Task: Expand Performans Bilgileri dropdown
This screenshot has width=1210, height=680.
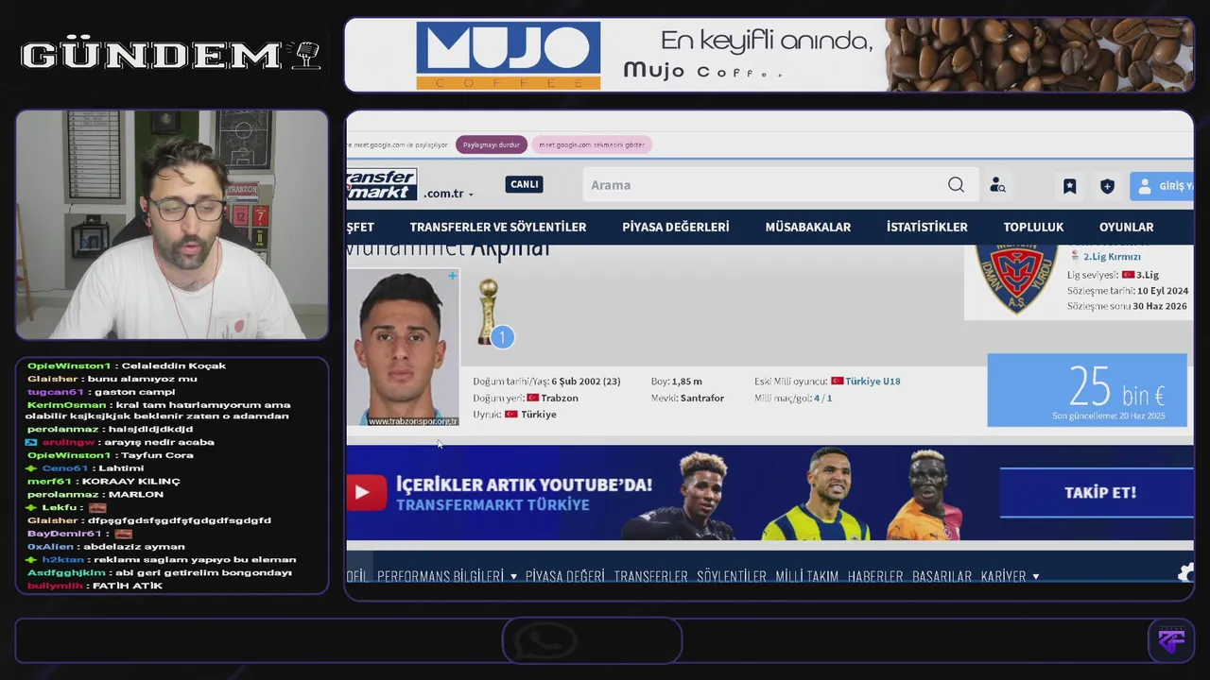Action: (447, 576)
